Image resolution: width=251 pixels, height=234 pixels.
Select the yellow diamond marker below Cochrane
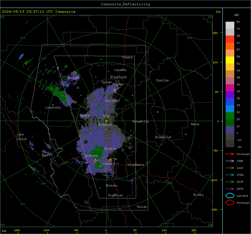click(x=95, y=161)
